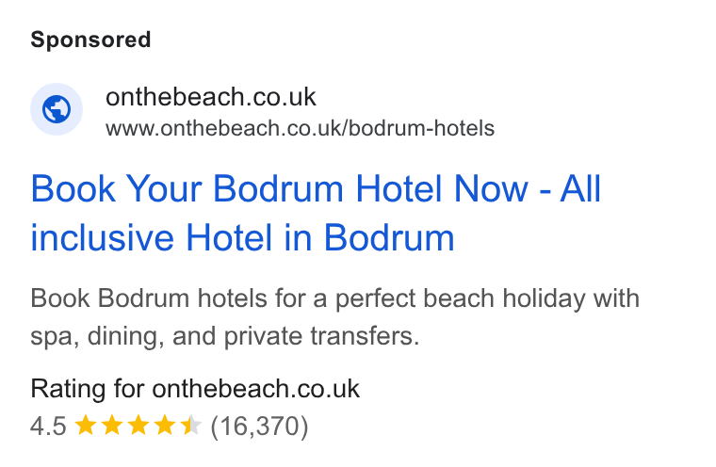Image resolution: width=716 pixels, height=467 pixels.
Task: Click the 'All' at headline's first line end
Action: click(580, 188)
